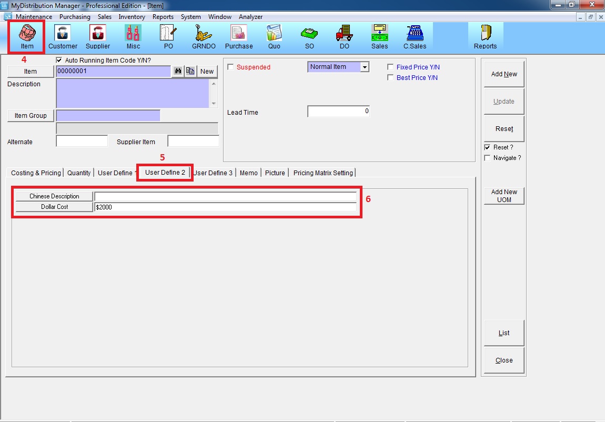Screen dimensions: 605x422
Task: Check the Fixed Price Y/N box
Action: click(x=390, y=67)
